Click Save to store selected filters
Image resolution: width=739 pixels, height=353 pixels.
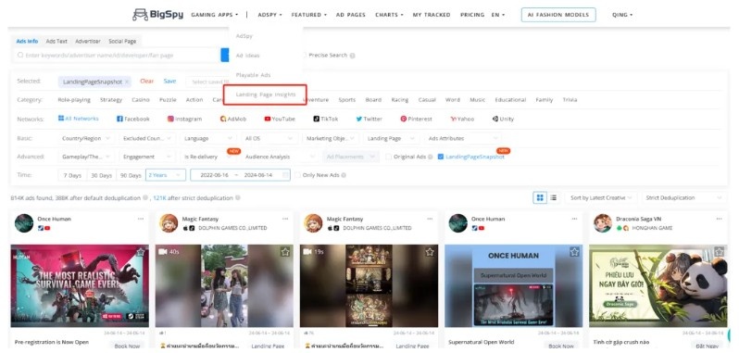[x=169, y=81]
